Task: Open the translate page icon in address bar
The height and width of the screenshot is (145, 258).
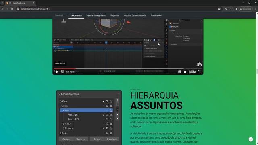Action: pos(219,9)
